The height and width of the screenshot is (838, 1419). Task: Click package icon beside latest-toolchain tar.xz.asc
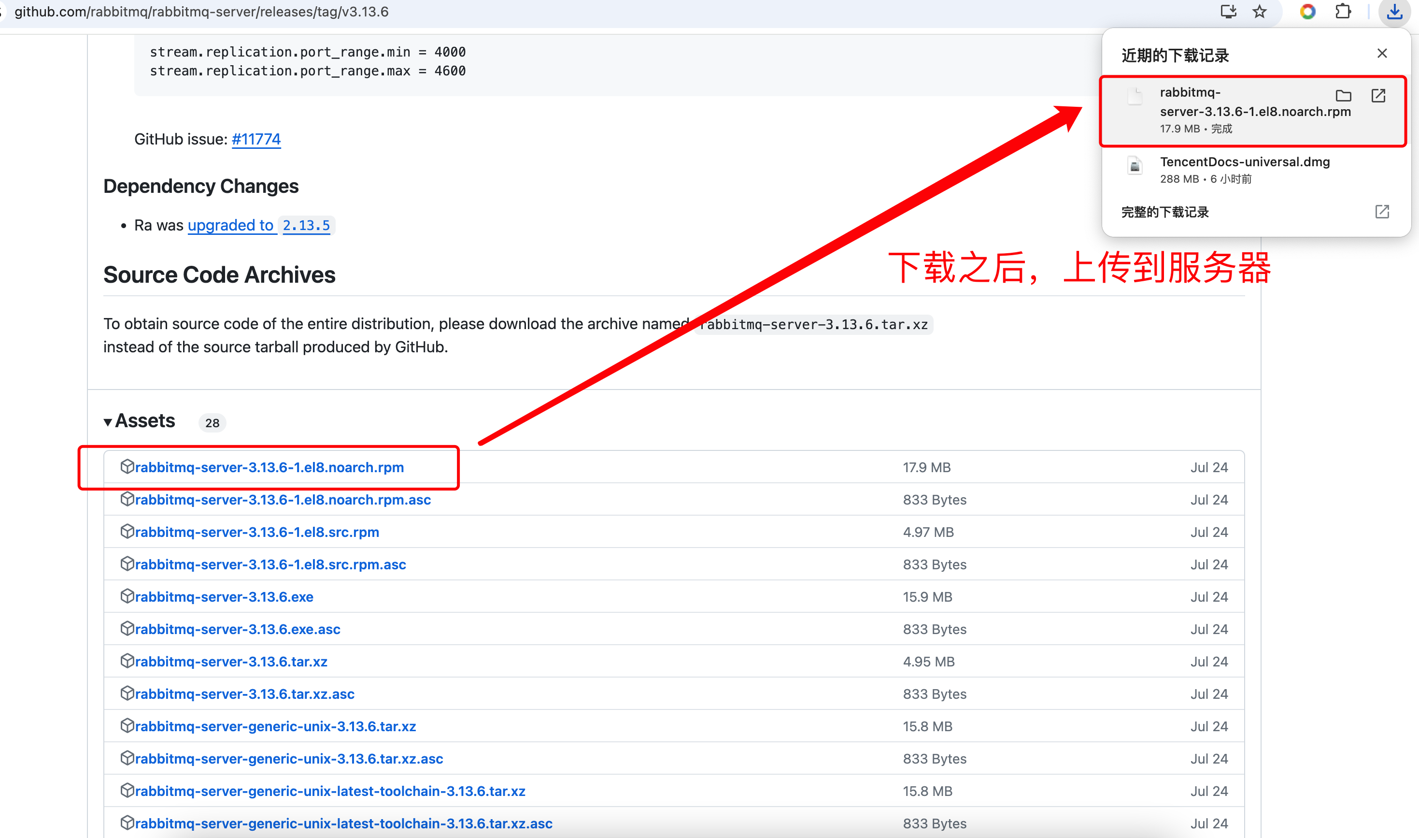pyautogui.click(x=127, y=823)
